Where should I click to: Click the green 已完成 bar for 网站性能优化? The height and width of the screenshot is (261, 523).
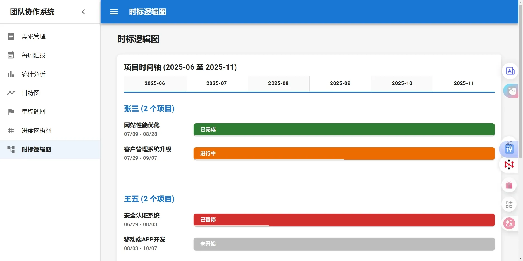[x=344, y=129]
